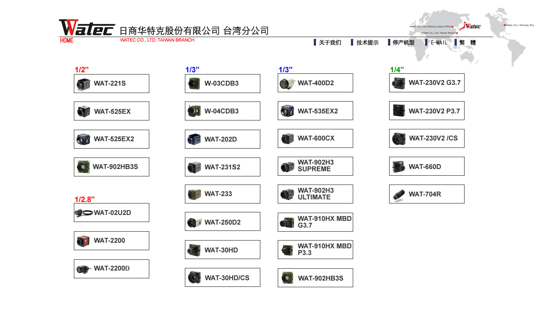Screen dimensions: 557x315
Task: Open WAT-231S2 product link text
Action: [x=222, y=167]
